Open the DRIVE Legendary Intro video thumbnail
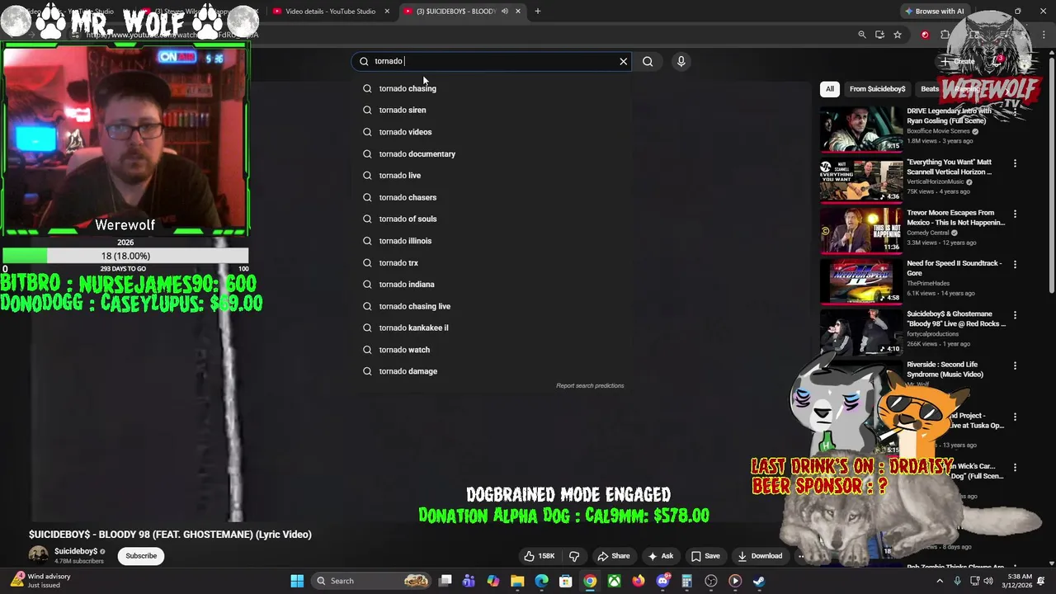This screenshot has height=594, width=1056. click(x=860, y=130)
